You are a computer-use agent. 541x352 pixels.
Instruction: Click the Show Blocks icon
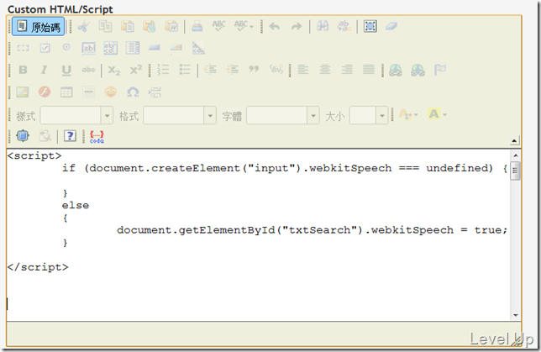click(45, 135)
